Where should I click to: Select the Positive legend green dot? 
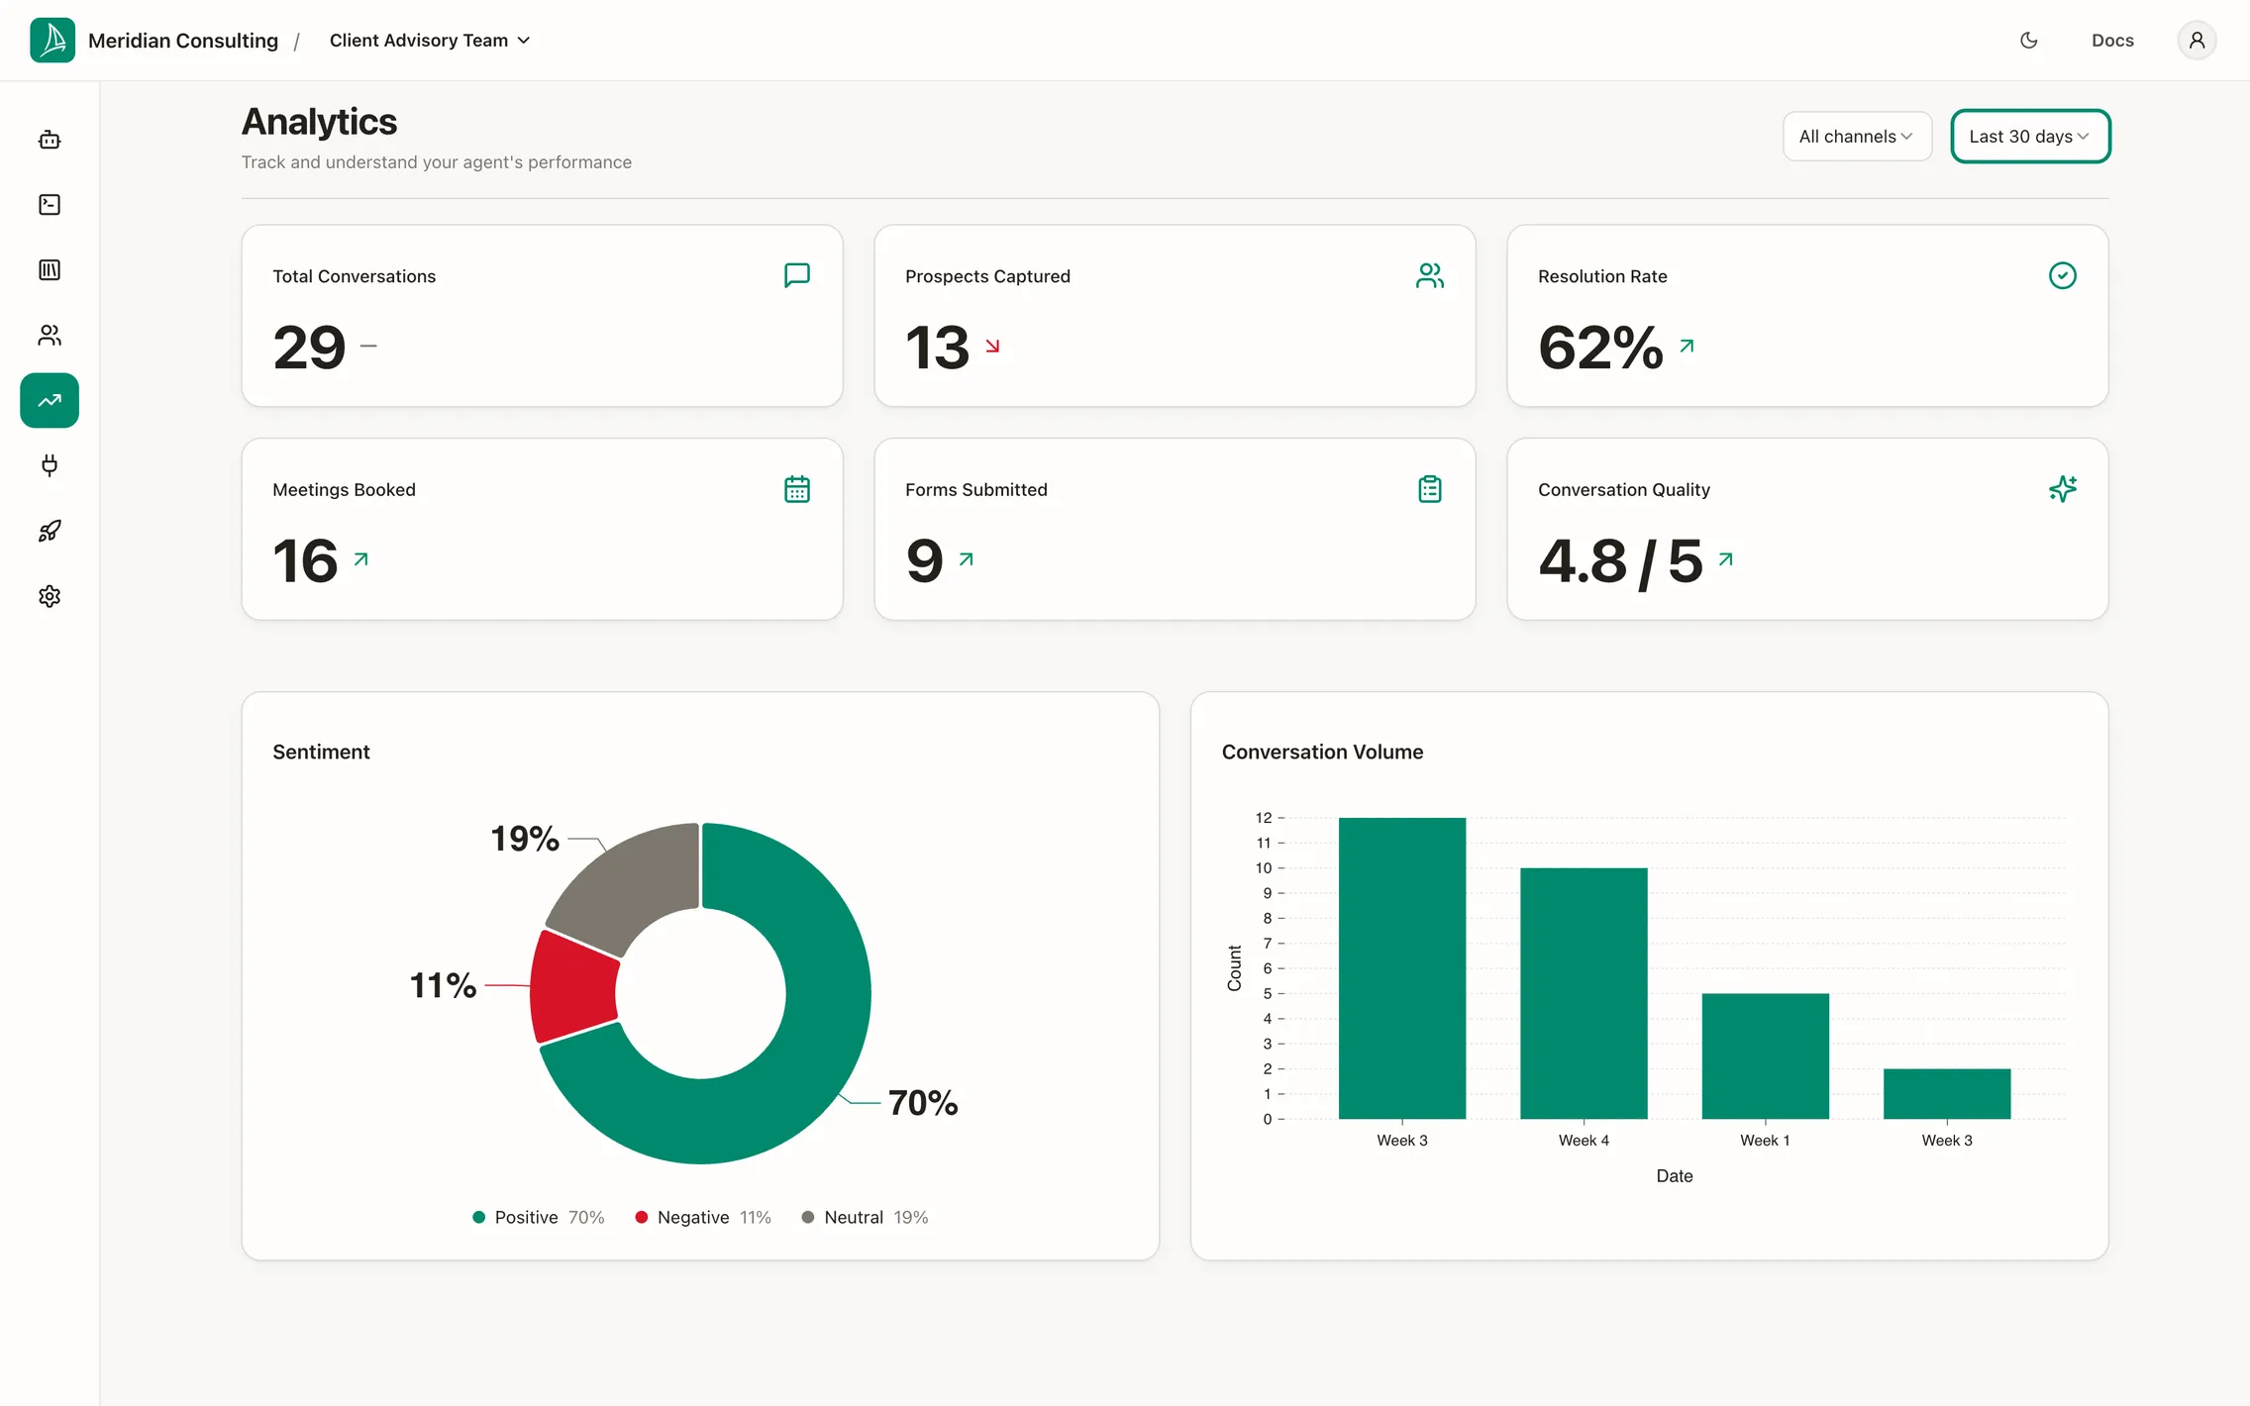[479, 1217]
